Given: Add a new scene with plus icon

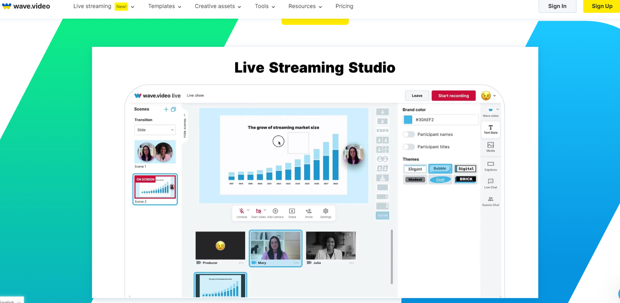Looking at the screenshot, I should [x=166, y=109].
